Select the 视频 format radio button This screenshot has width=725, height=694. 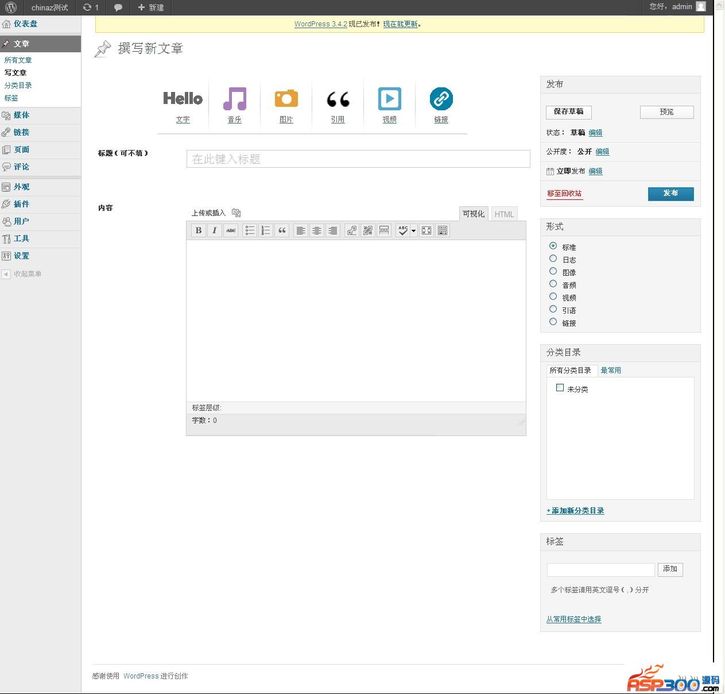(x=553, y=297)
